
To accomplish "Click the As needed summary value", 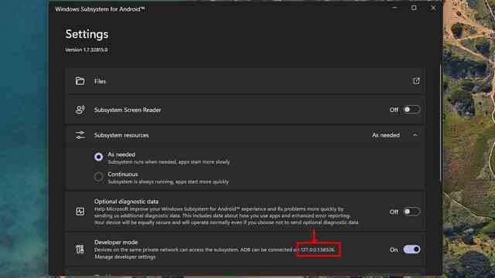I will point(386,135).
